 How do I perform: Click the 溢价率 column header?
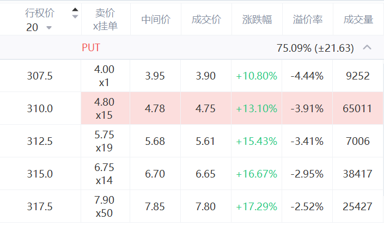[x=308, y=20]
